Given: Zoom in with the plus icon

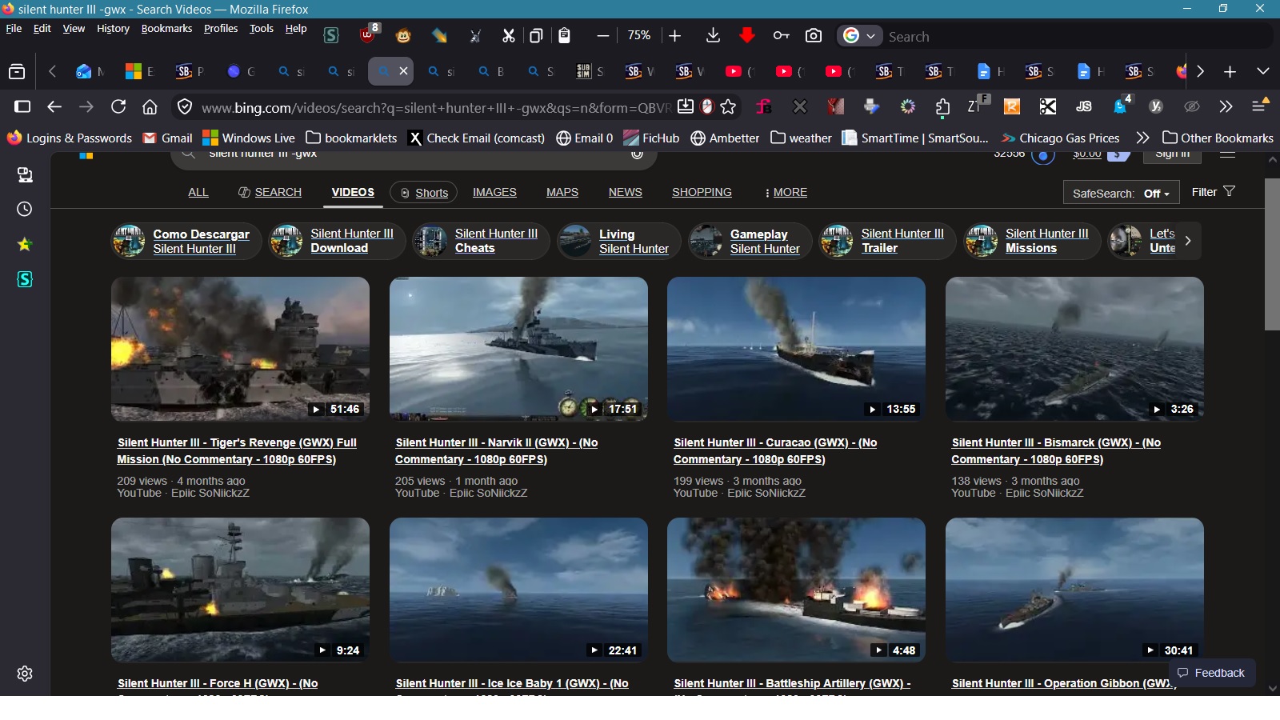Looking at the screenshot, I should click(675, 35).
